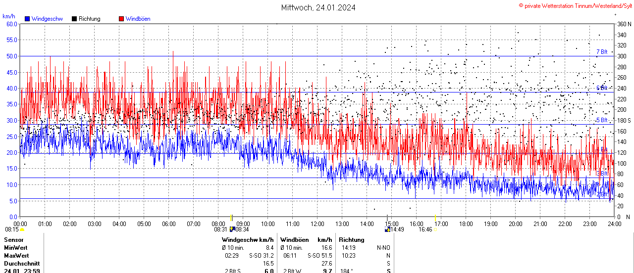
Task: Click the Richtung column header in table
Action: [352, 240]
